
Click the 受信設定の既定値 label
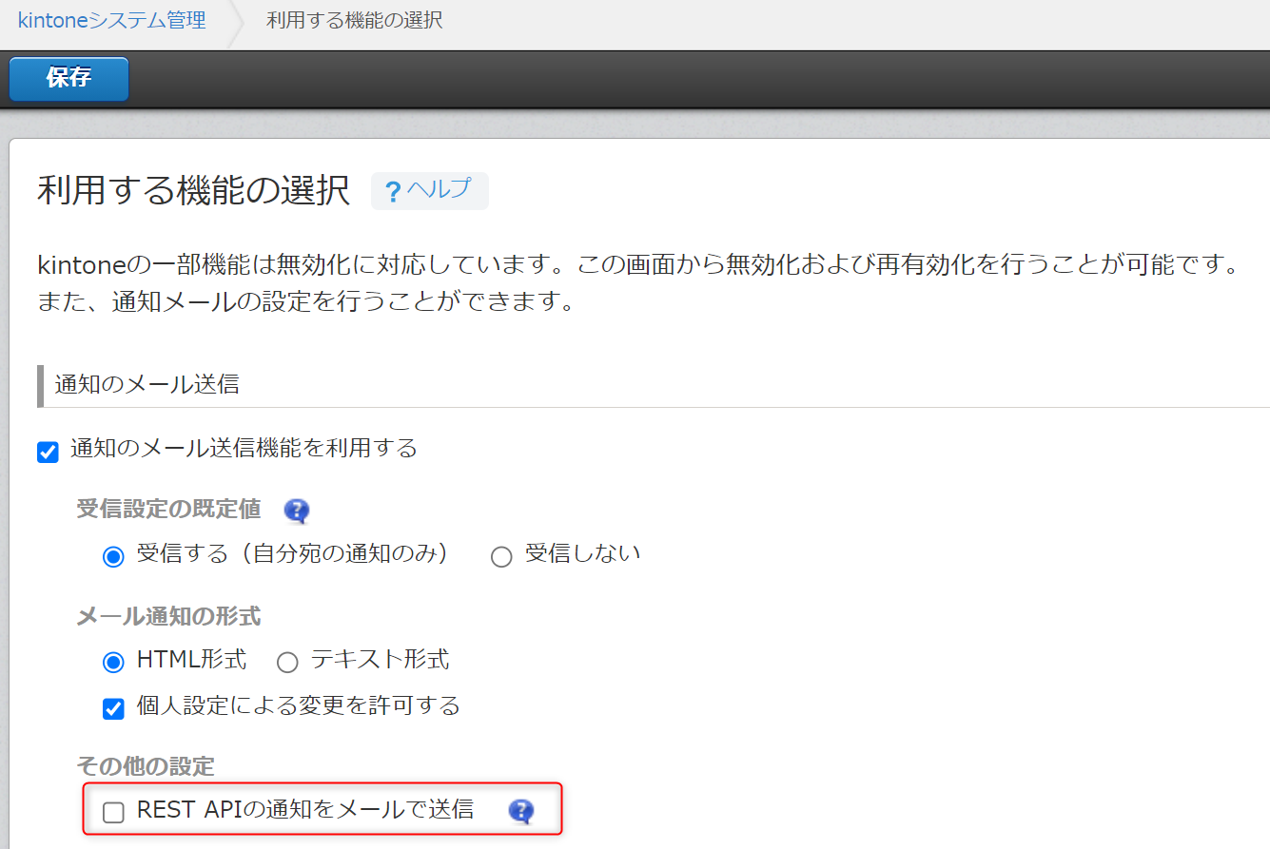(x=167, y=511)
